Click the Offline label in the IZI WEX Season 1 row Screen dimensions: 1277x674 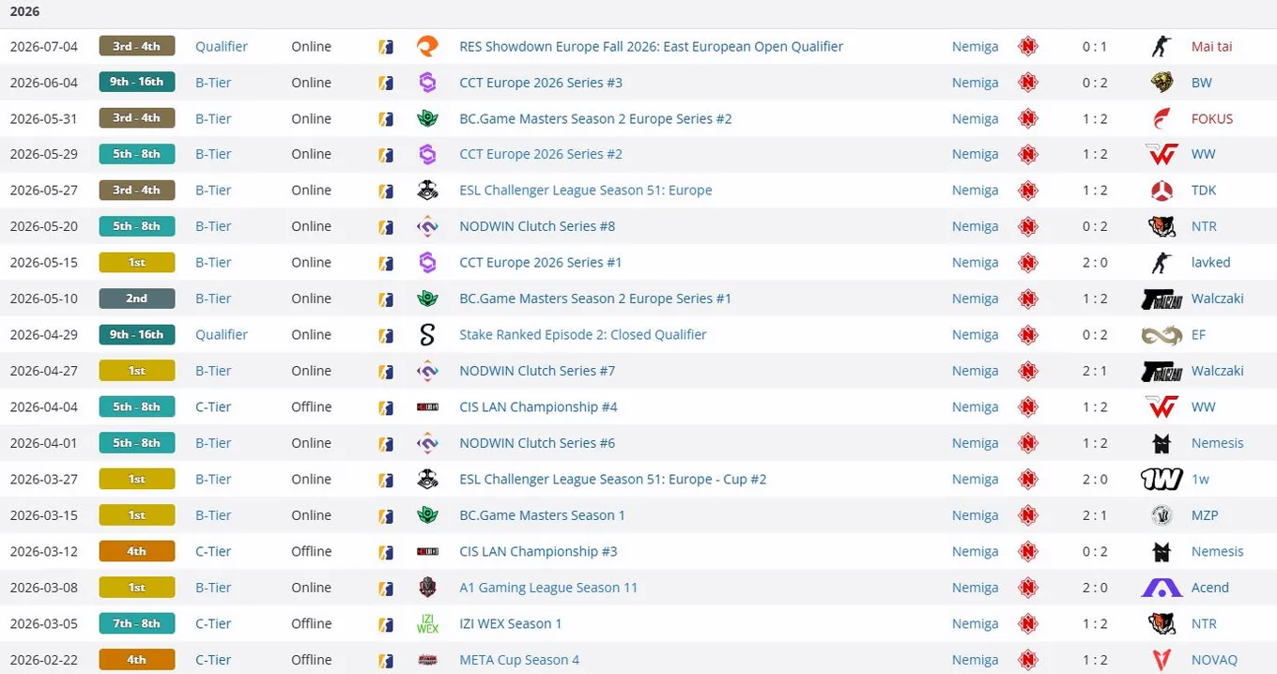(312, 623)
